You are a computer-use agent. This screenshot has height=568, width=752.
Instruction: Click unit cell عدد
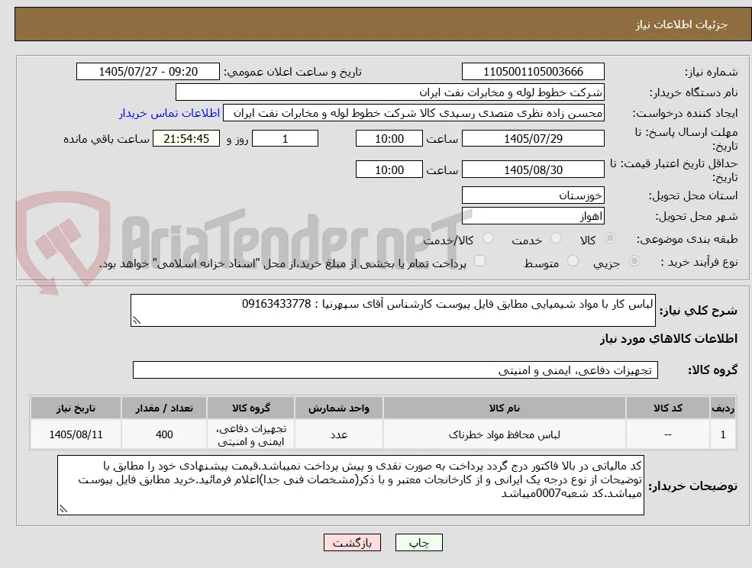(x=339, y=434)
